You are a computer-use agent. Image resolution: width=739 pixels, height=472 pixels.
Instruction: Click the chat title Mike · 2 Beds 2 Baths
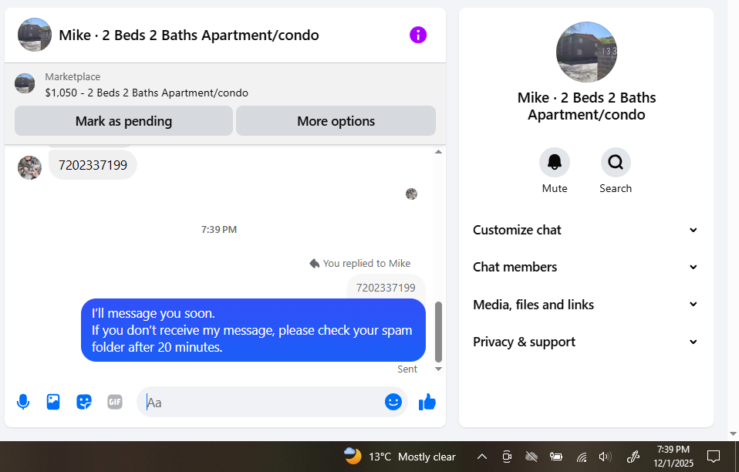(188, 35)
